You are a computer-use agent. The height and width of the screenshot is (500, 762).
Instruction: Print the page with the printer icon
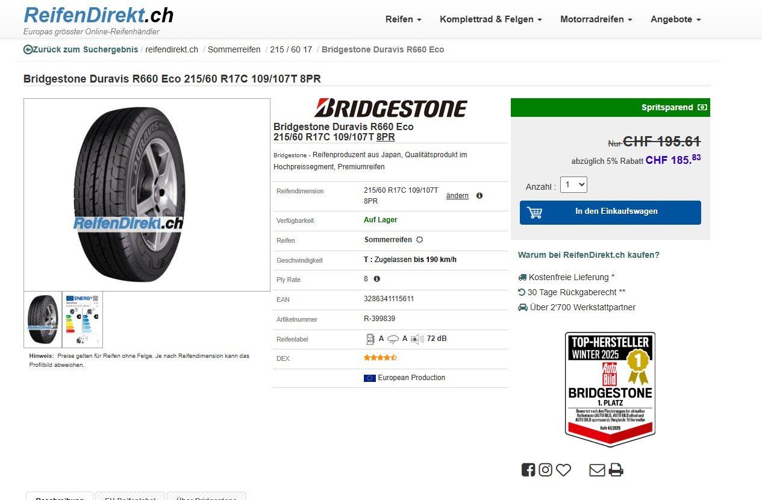(x=616, y=470)
